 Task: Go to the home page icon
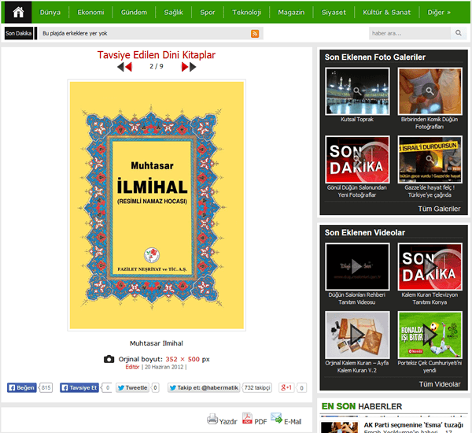coord(18,13)
